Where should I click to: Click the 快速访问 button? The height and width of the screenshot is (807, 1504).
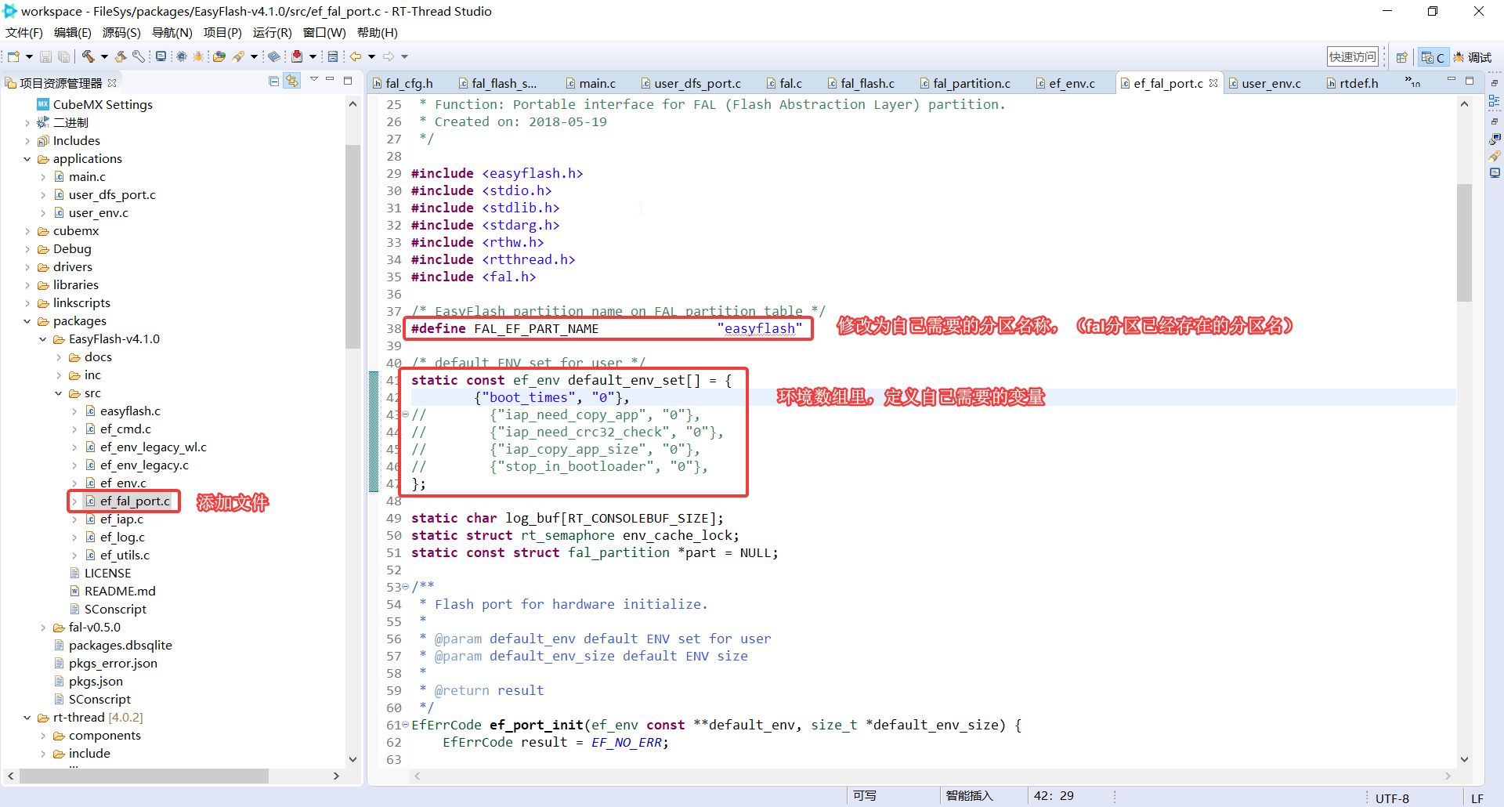(x=1352, y=56)
